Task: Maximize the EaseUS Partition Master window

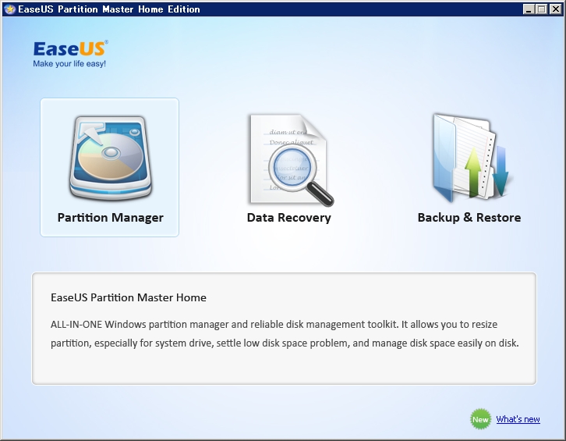Action: pyautogui.click(x=542, y=9)
